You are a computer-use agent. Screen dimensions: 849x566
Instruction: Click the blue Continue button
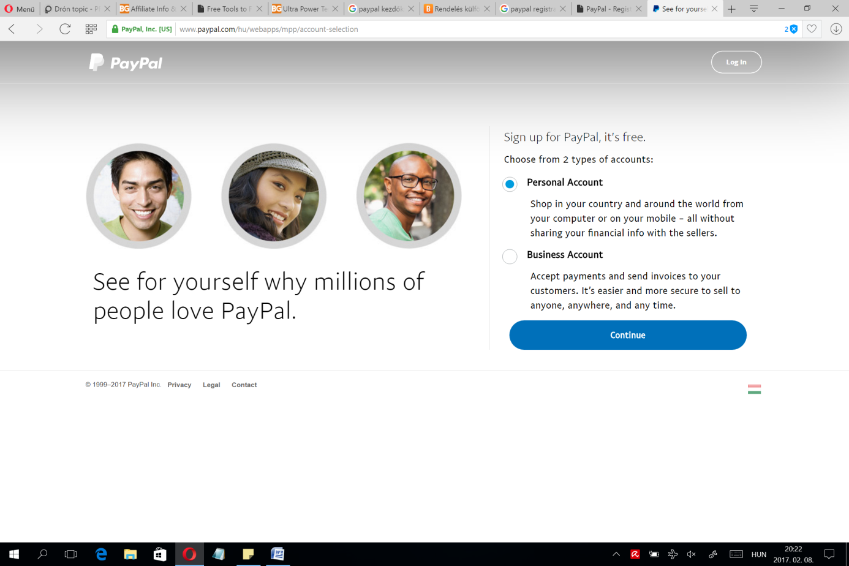[628, 335]
